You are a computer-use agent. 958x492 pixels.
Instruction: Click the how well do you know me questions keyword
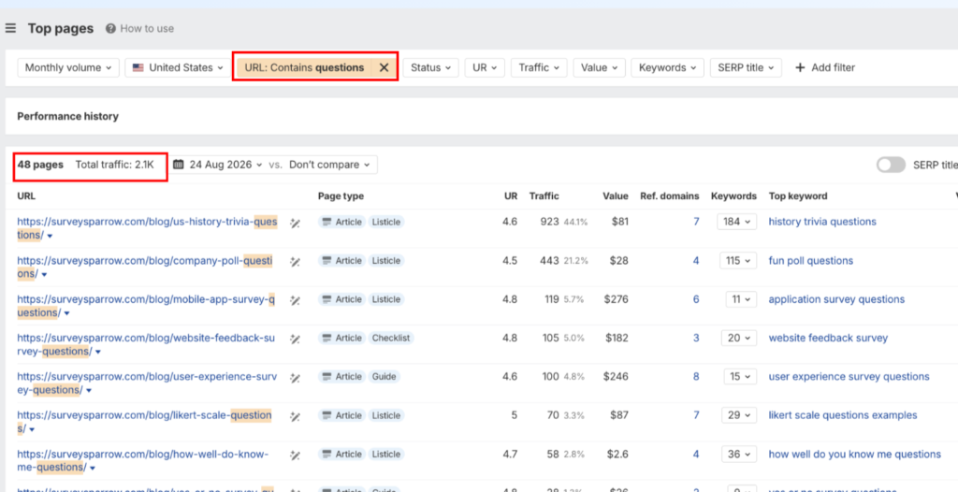(x=854, y=454)
